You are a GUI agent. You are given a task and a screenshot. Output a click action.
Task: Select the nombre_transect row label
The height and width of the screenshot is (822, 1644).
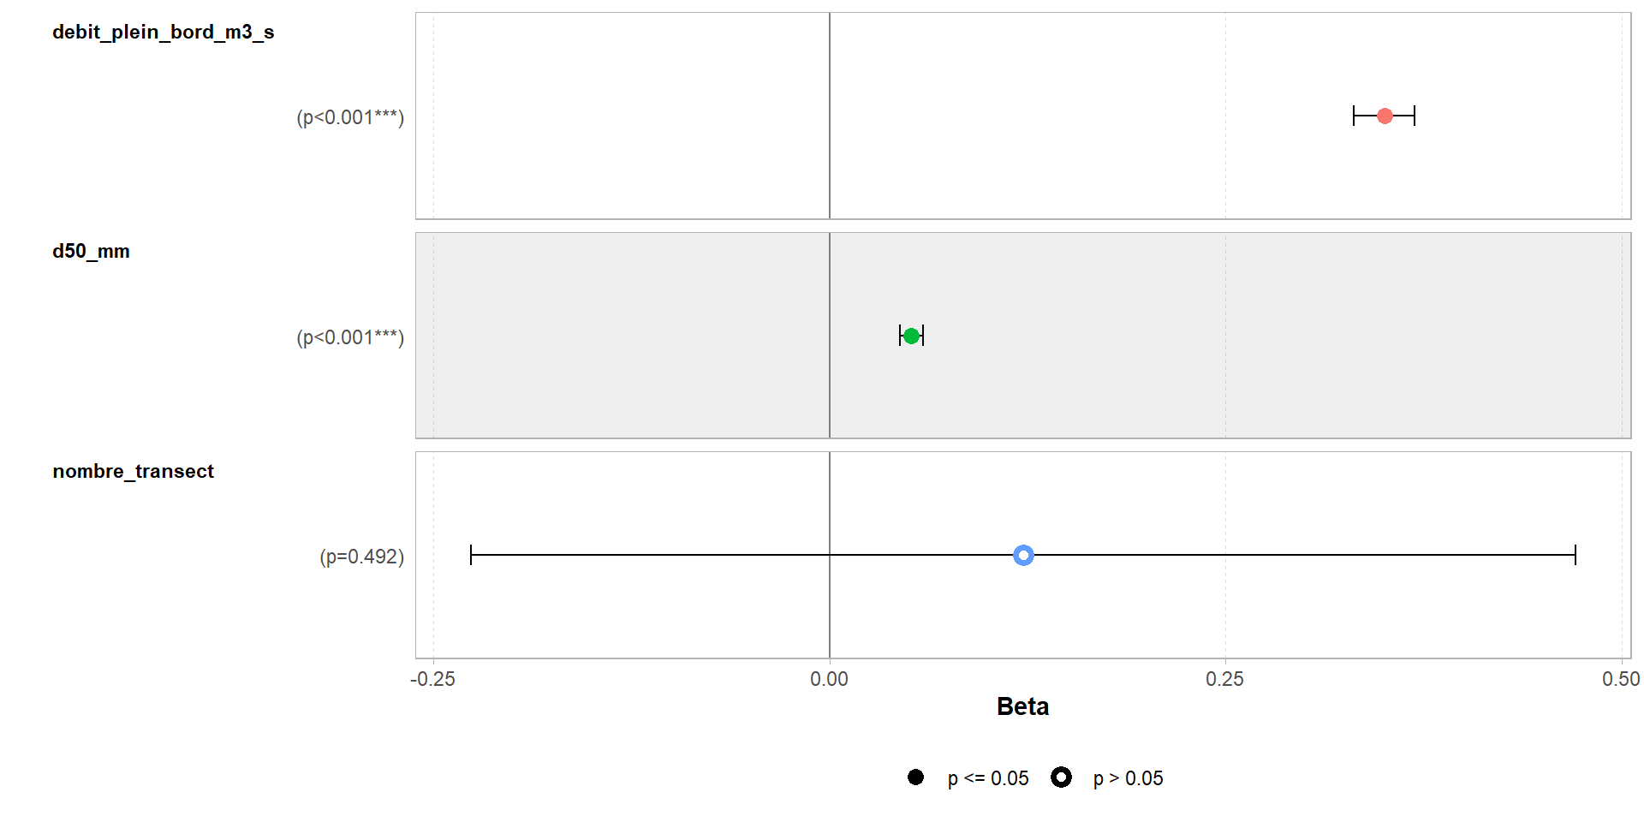click(133, 472)
